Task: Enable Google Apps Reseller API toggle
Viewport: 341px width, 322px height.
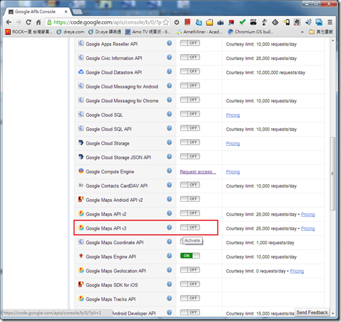Action: point(190,43)
